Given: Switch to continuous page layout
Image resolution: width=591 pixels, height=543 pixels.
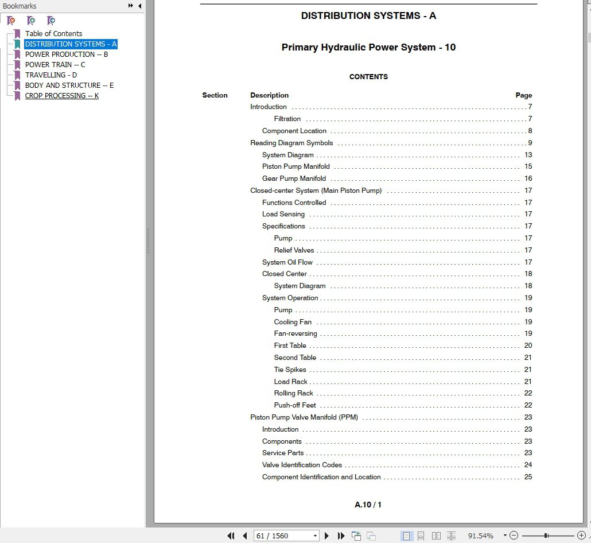Looking at the screenshot, I should [x=421, y=536].
